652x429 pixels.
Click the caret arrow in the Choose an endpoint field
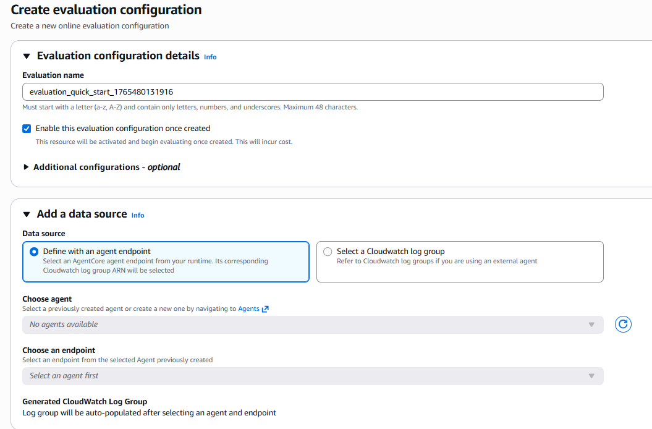[x=591, y=376]
